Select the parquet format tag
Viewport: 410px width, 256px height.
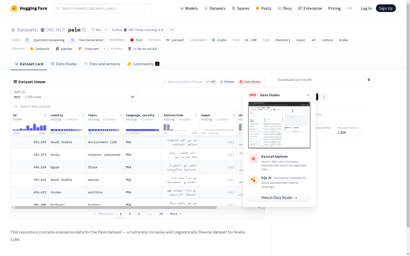[175, 40]
